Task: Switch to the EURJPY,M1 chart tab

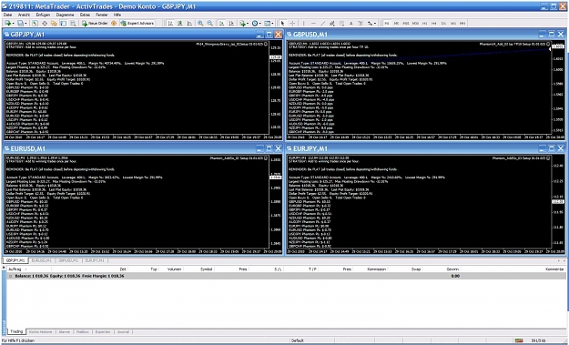Action: point(94,260)
